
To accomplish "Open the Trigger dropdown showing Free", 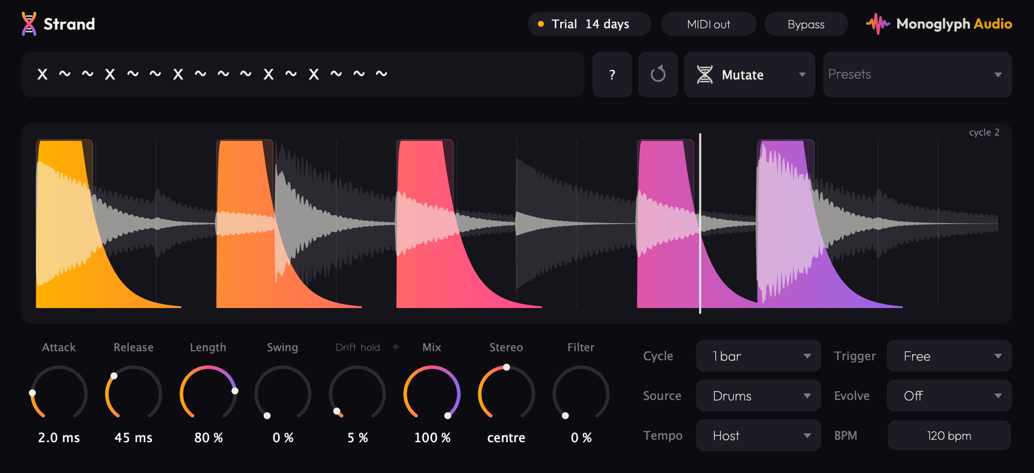I will (x=949, y=356).
